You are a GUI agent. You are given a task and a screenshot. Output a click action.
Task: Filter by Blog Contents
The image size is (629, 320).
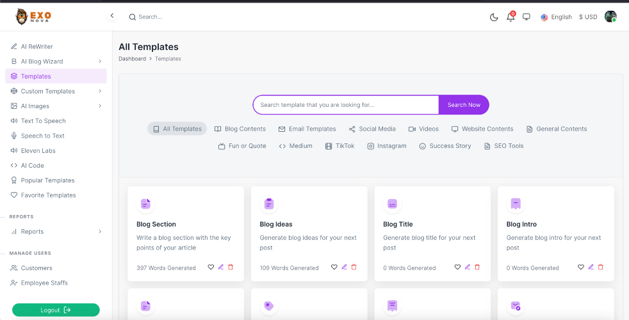[x=240, y=129]
